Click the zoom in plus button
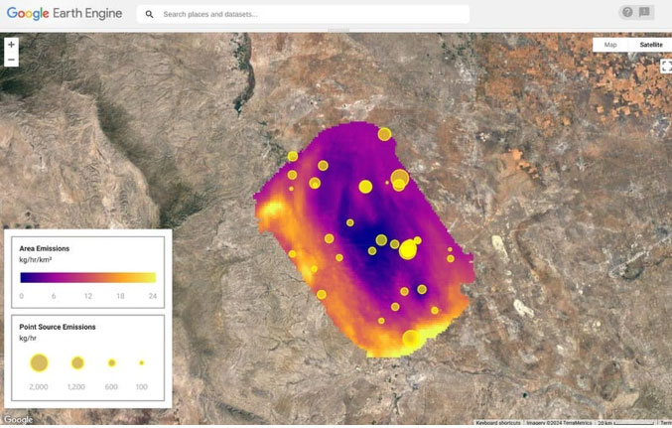The height and width of the screenshot is (428, 672). (11, 45)
